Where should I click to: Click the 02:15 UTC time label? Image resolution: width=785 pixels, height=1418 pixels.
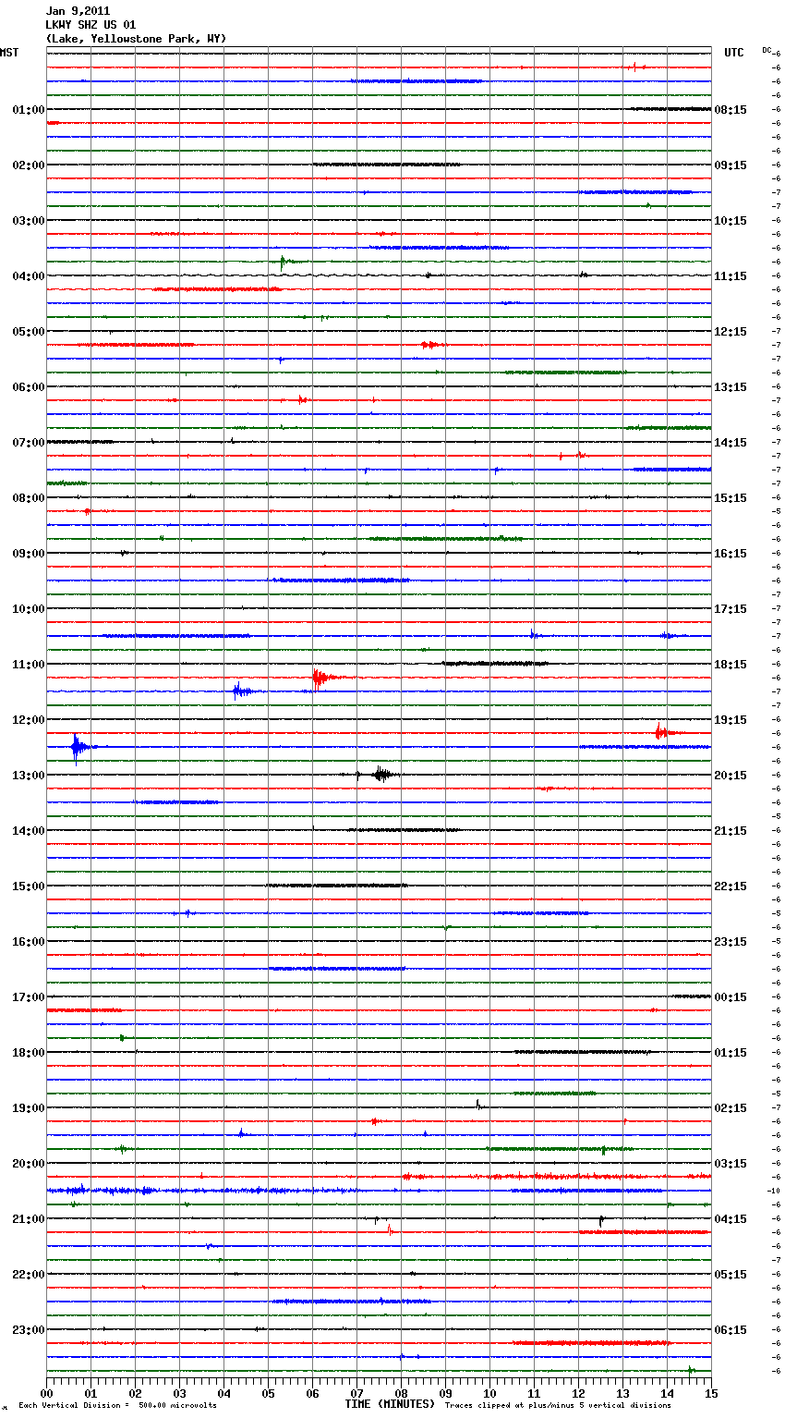pos(731,1108)
